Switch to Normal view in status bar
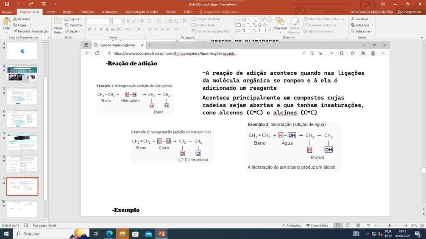The height and width of the screenshot is (239, 426). point(338,225)
